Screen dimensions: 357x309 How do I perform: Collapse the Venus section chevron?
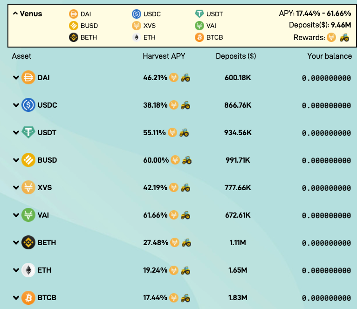coord(15,14)
